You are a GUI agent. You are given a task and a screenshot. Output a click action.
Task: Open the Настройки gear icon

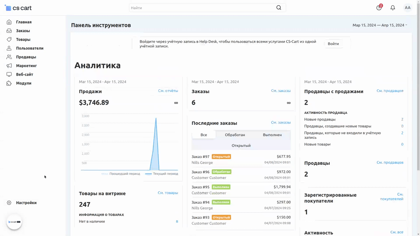(9, 203)
